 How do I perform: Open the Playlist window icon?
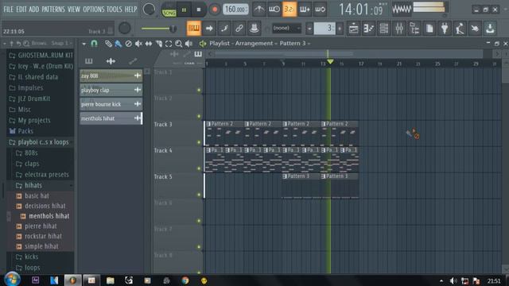click(353, 29)
